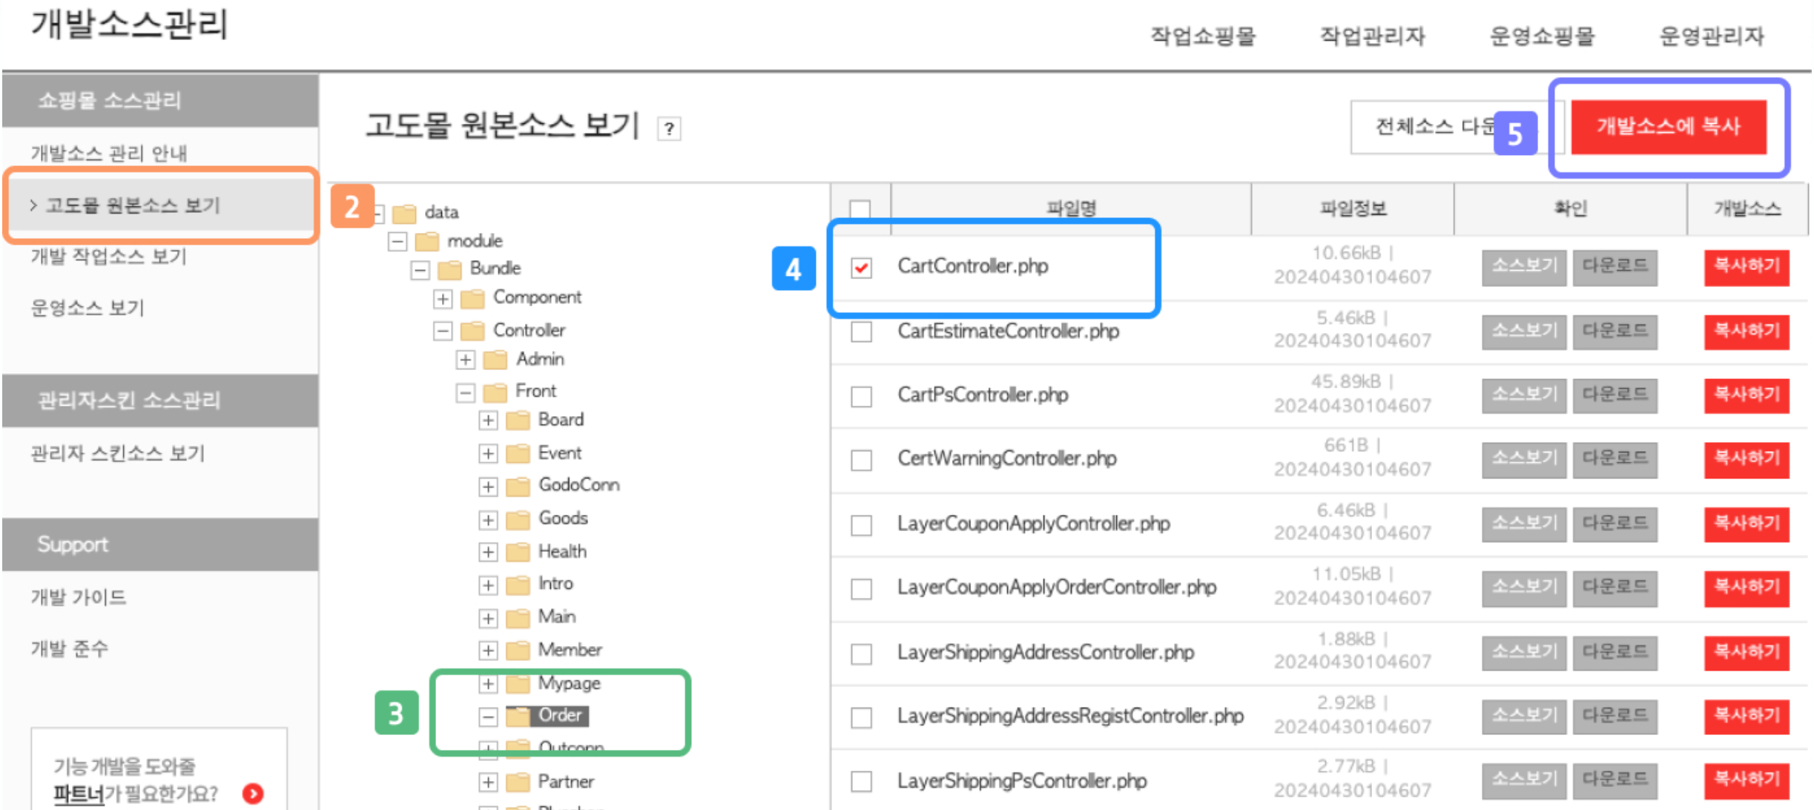1814x810 pixels.
Task: Expand the Health folder node
Action: (x=487, y=553)
